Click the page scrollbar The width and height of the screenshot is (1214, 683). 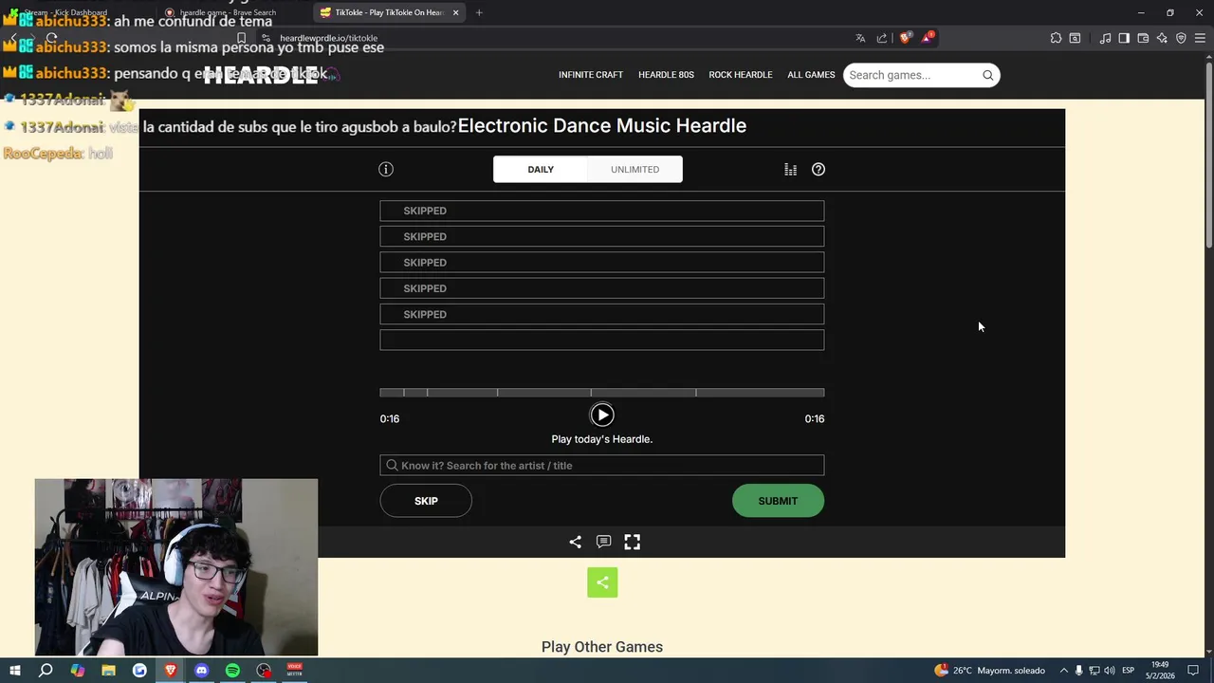pyautogui.click(x=1208, y=155)
